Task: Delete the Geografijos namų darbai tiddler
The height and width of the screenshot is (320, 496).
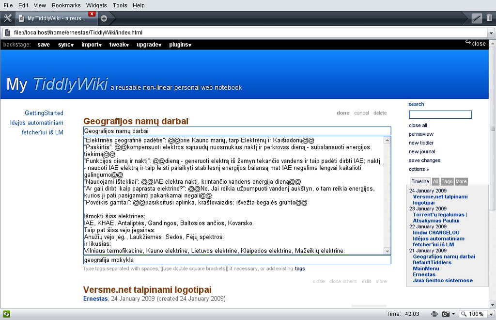Action: 380,113
